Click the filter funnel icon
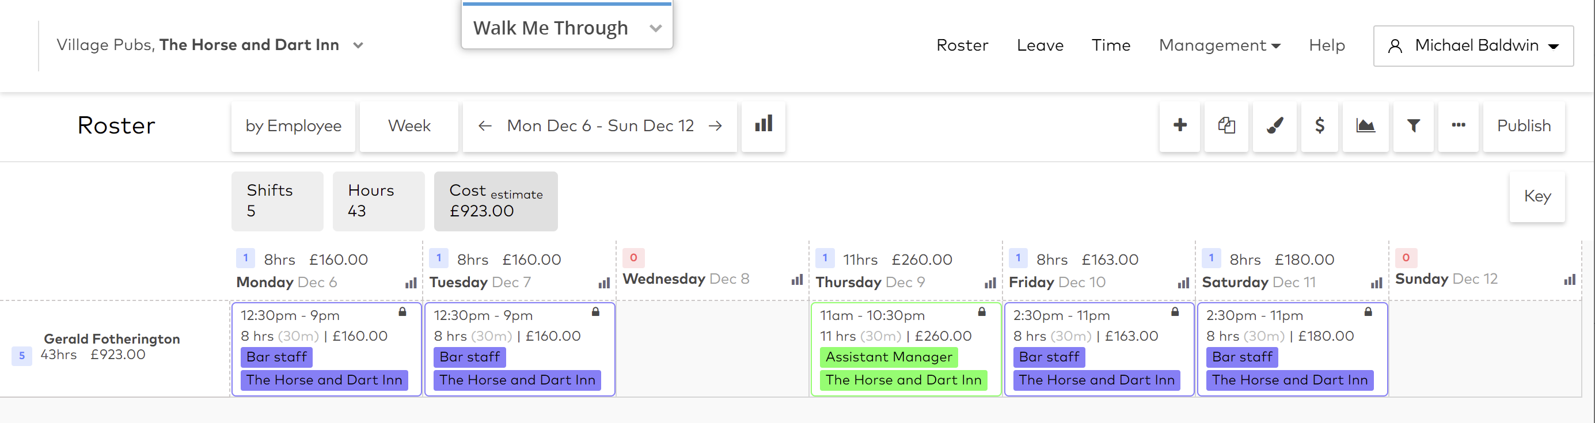1595x423 pixels. [1413, 125]
